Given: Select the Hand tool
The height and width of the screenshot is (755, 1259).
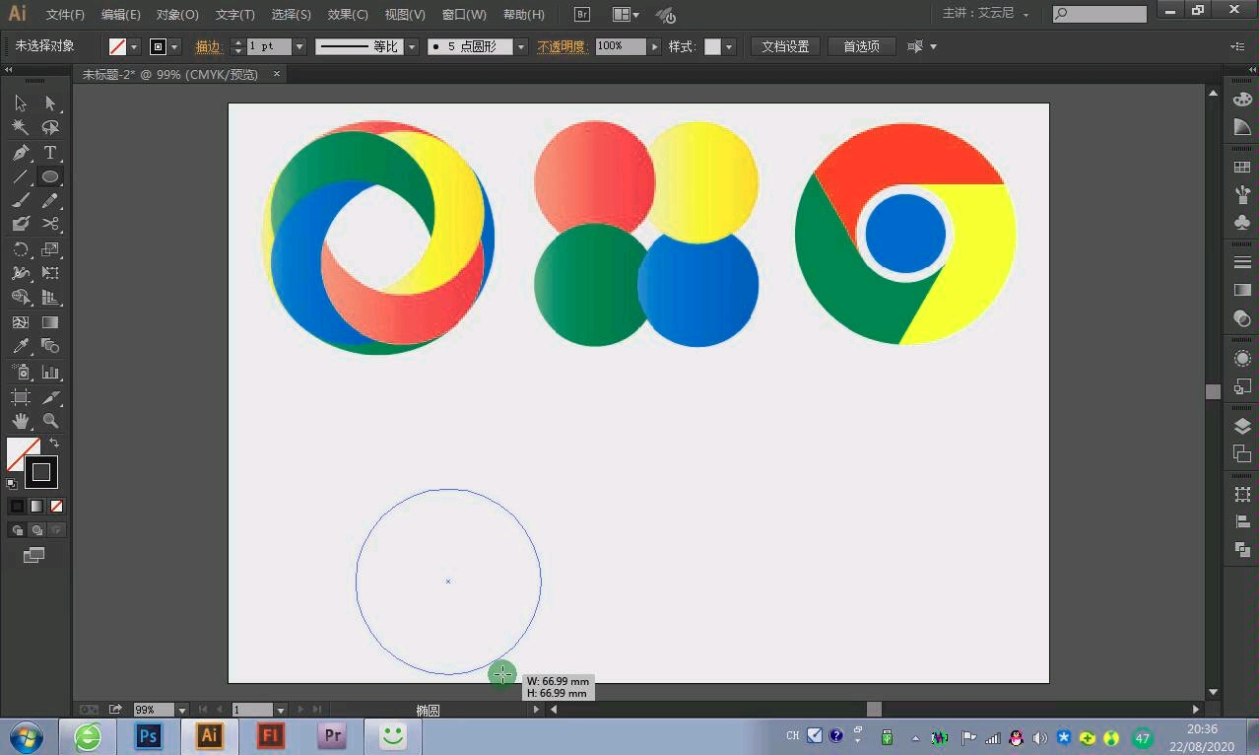Looking at the screenshot, I should (x=20, y=421).
